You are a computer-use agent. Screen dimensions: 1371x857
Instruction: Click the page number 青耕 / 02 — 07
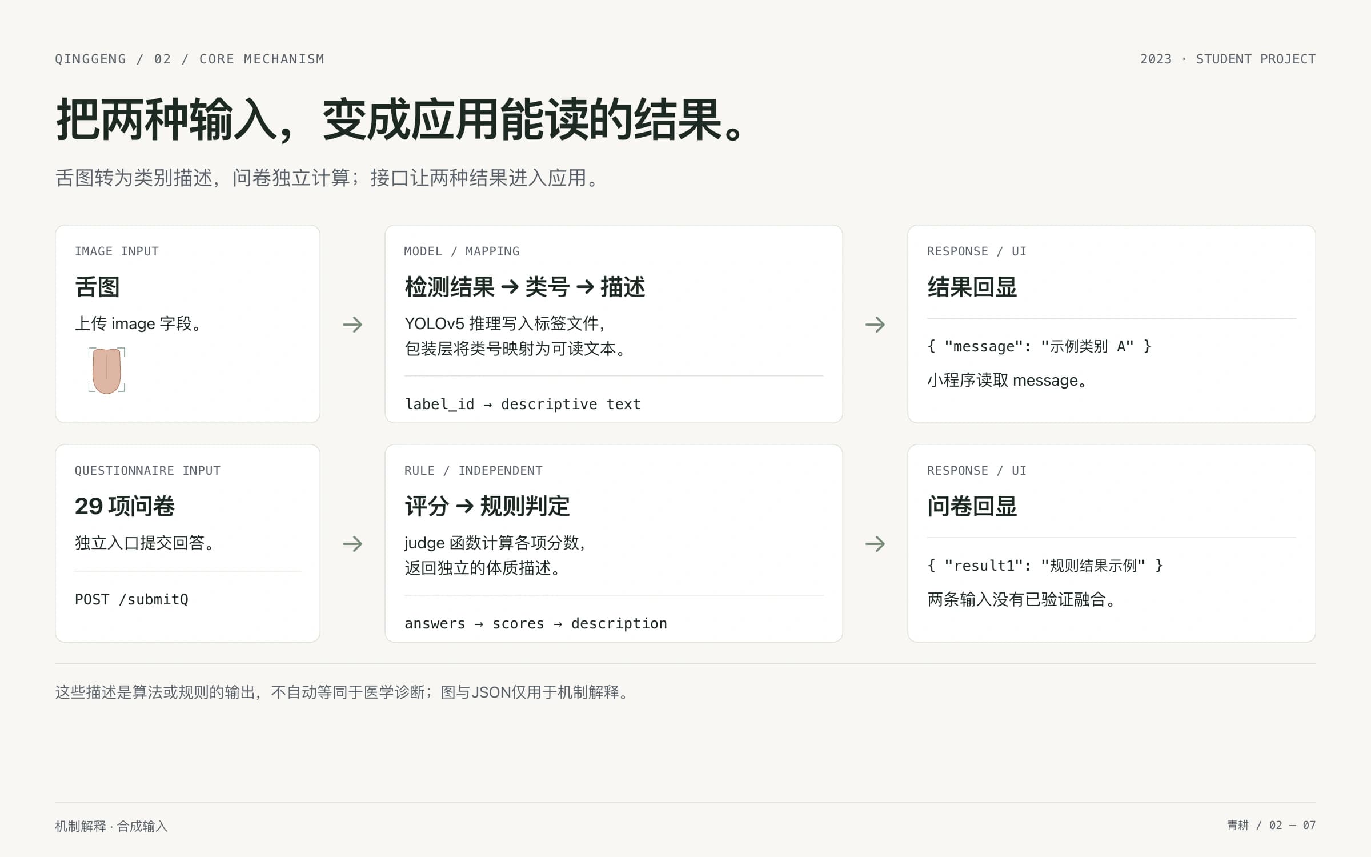coord(1271,825)
